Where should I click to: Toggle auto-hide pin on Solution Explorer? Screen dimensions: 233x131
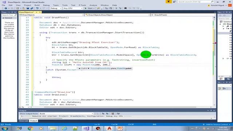coord(227,12)
